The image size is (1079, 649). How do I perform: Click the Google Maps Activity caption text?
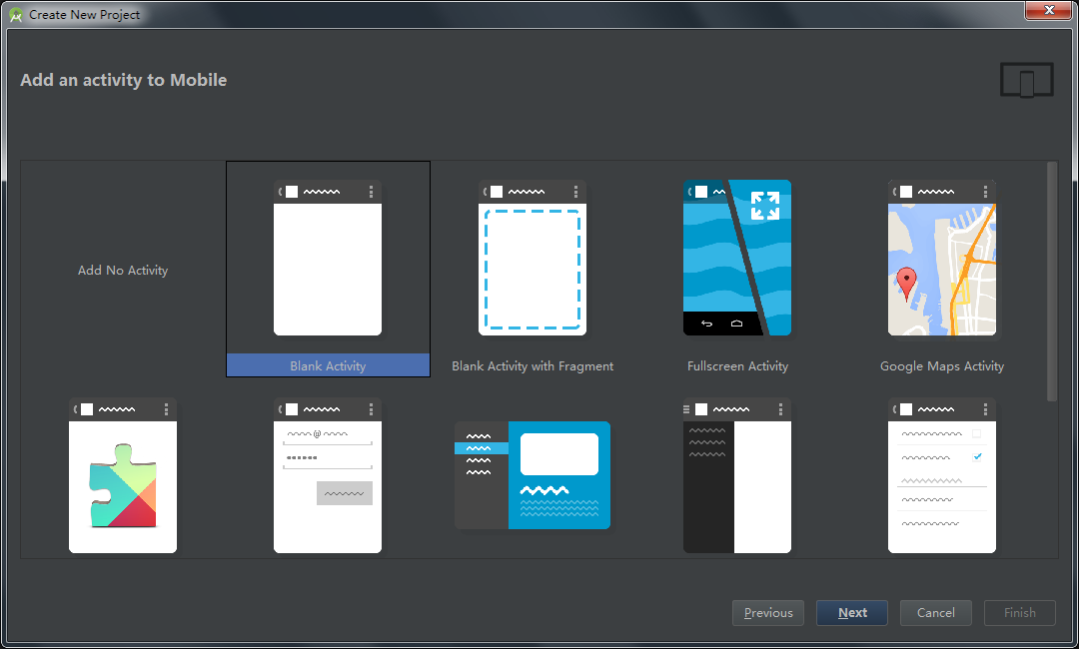(942, 366)
